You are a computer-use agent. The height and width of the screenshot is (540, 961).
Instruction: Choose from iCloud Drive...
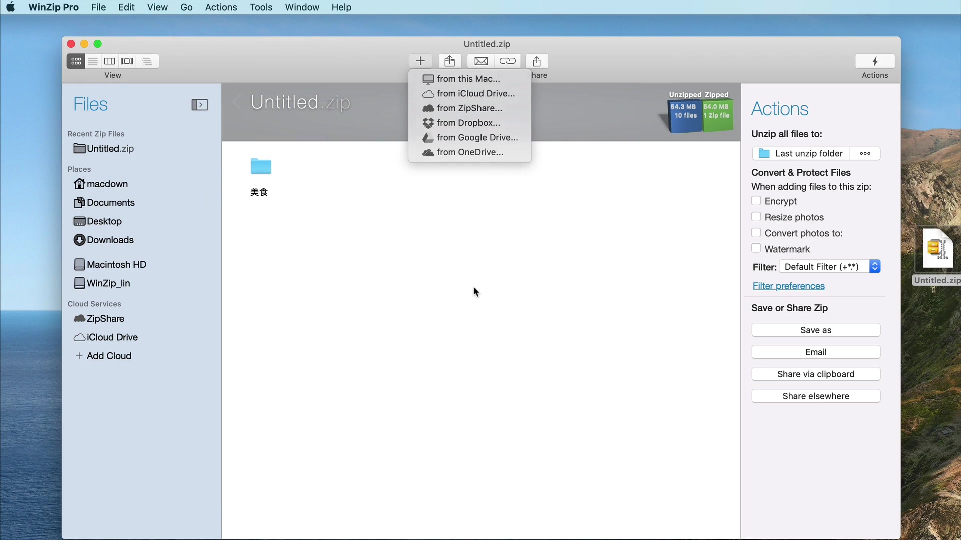tap(469, 93)
